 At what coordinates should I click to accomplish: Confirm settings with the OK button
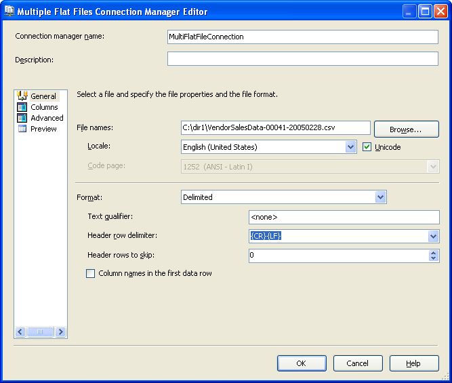[x=302, y=363]
